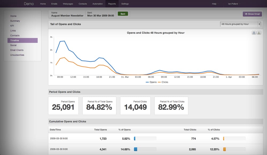Screen dimensions: 267x155
Task: Click the download chart icon
Action: click(x=259, y=33)
